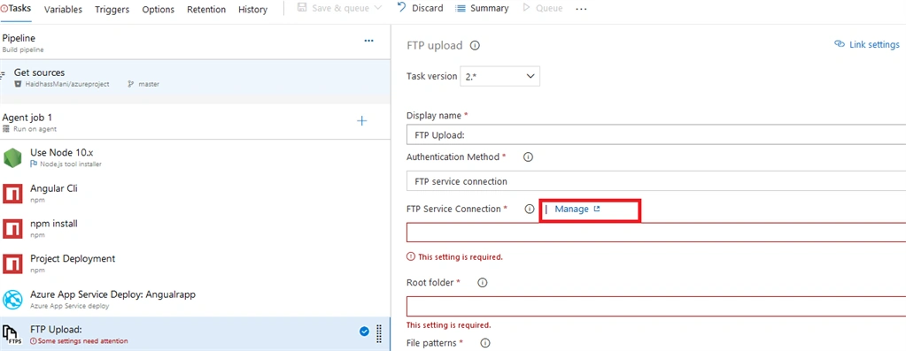Select Agent job 1
Viewport: 906px width, 351px height.
[x=196, y=122]
